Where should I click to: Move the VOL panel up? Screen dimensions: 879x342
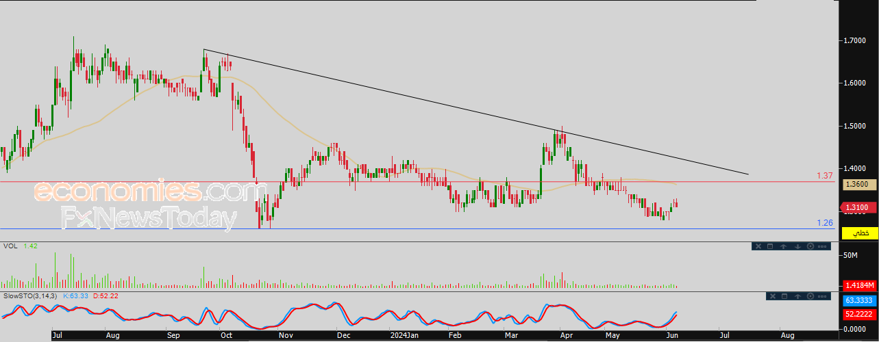click(783, 246)
